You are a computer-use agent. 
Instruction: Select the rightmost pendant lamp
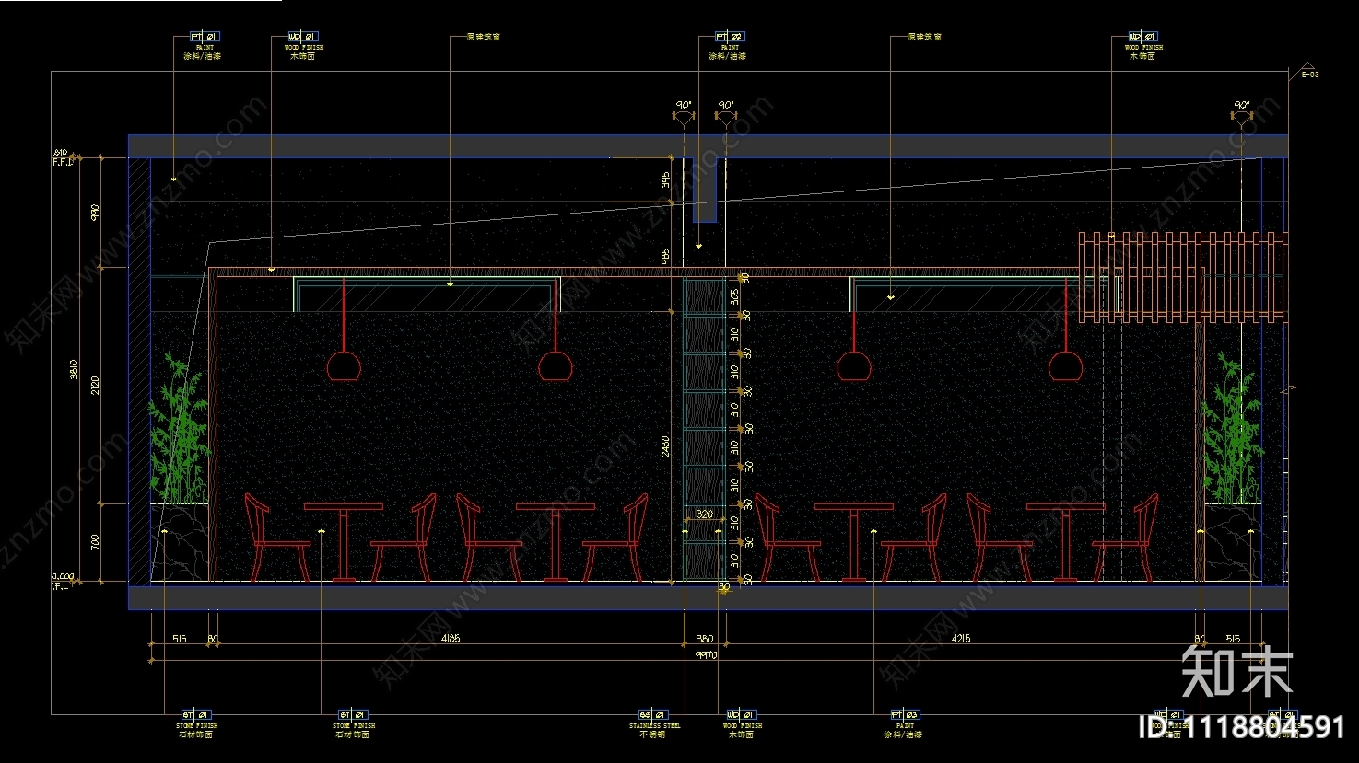(x=1066, y=365)
